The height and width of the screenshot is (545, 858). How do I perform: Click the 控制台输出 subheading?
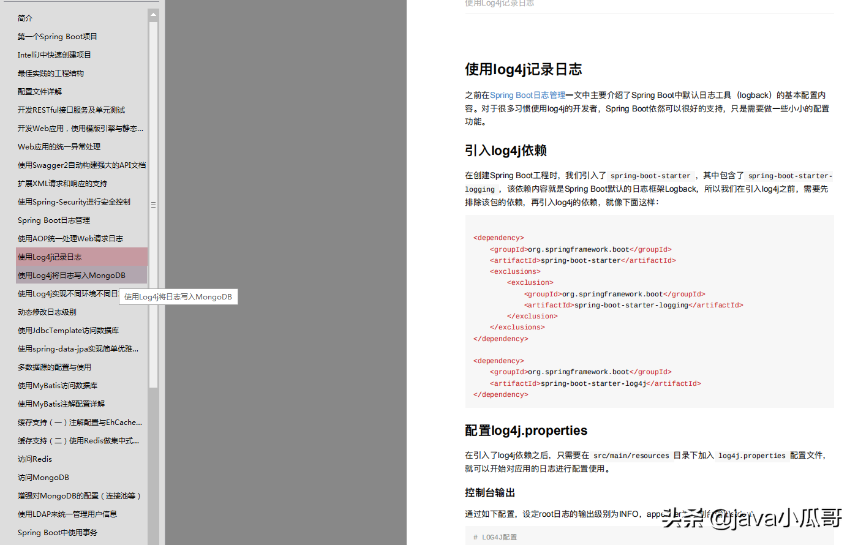coord(490,493)
